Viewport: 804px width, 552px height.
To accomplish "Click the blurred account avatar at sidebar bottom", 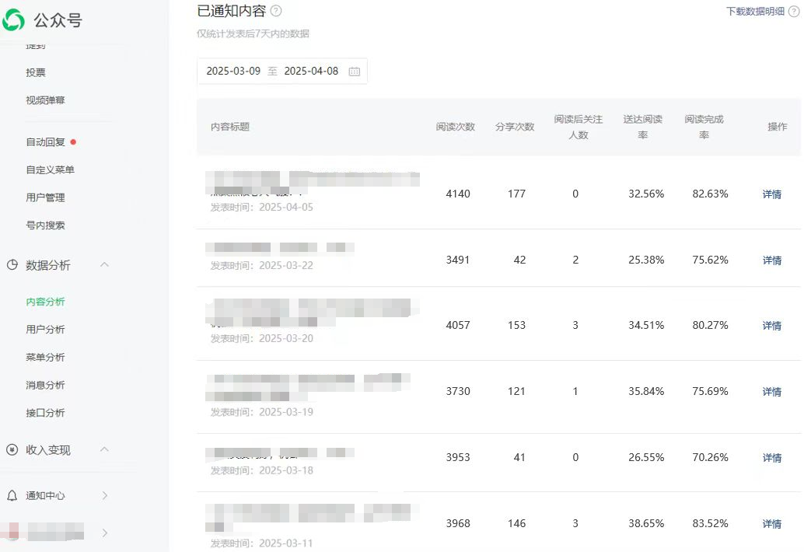I will tap(12, 532).
